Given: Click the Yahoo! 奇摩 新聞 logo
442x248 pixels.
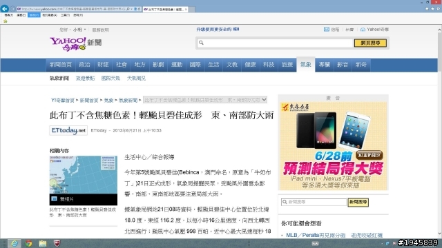Looking at the screenshot, I should tap(75, 44).
